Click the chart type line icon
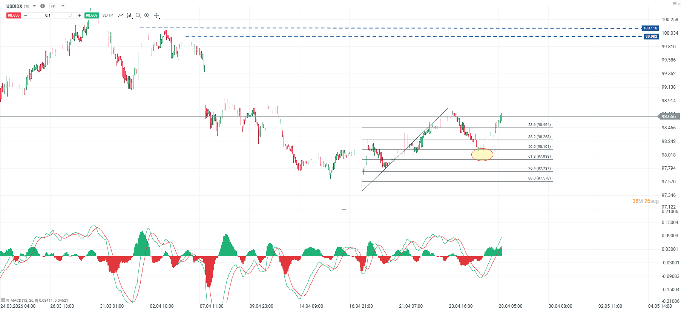The image size is (684, 310). (x=120, y=15)
